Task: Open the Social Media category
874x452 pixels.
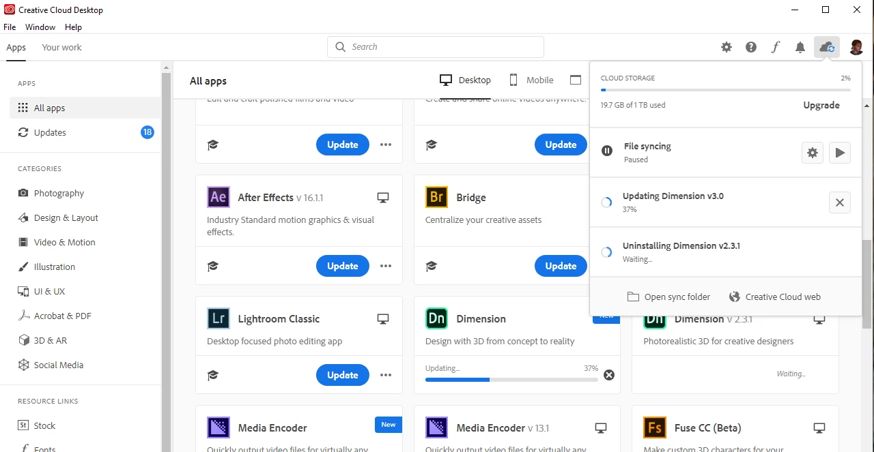Action: [x=50, y=365]
